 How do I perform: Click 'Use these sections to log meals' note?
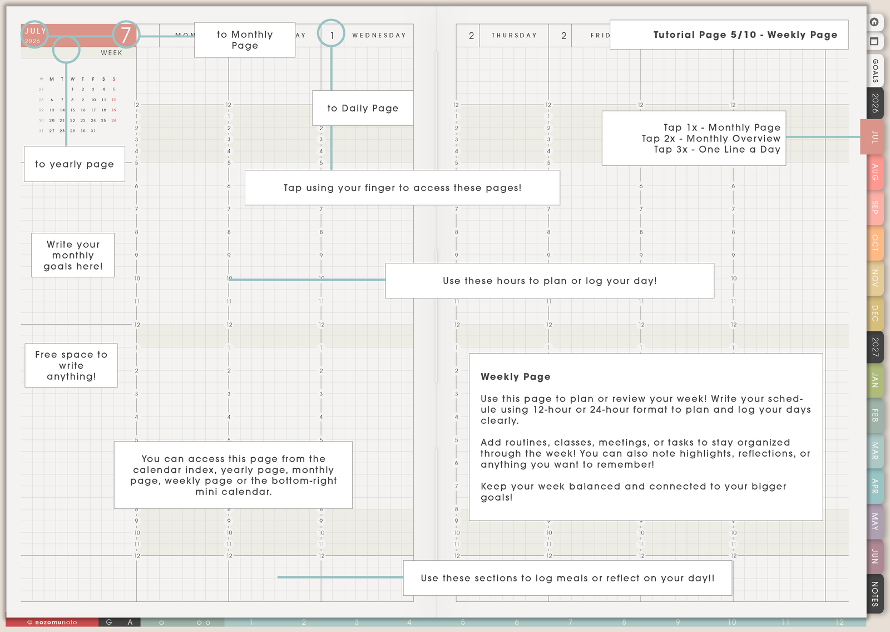coord(567,578)
